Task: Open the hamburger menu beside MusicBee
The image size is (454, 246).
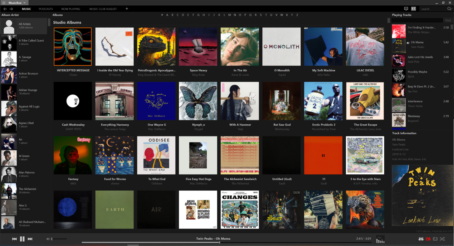Action: [x=4, y=3]
